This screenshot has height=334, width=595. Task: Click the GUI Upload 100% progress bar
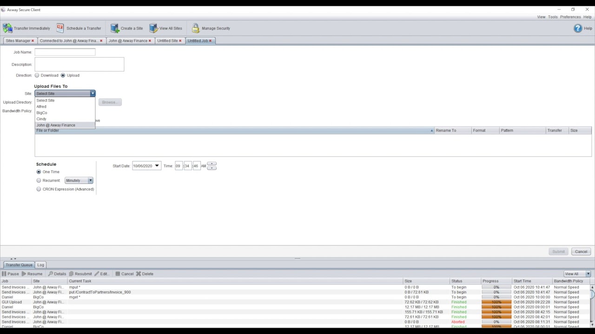coord(496,302)
